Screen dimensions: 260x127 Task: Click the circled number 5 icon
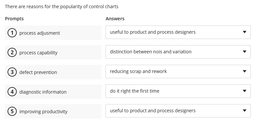coord(12,111)
